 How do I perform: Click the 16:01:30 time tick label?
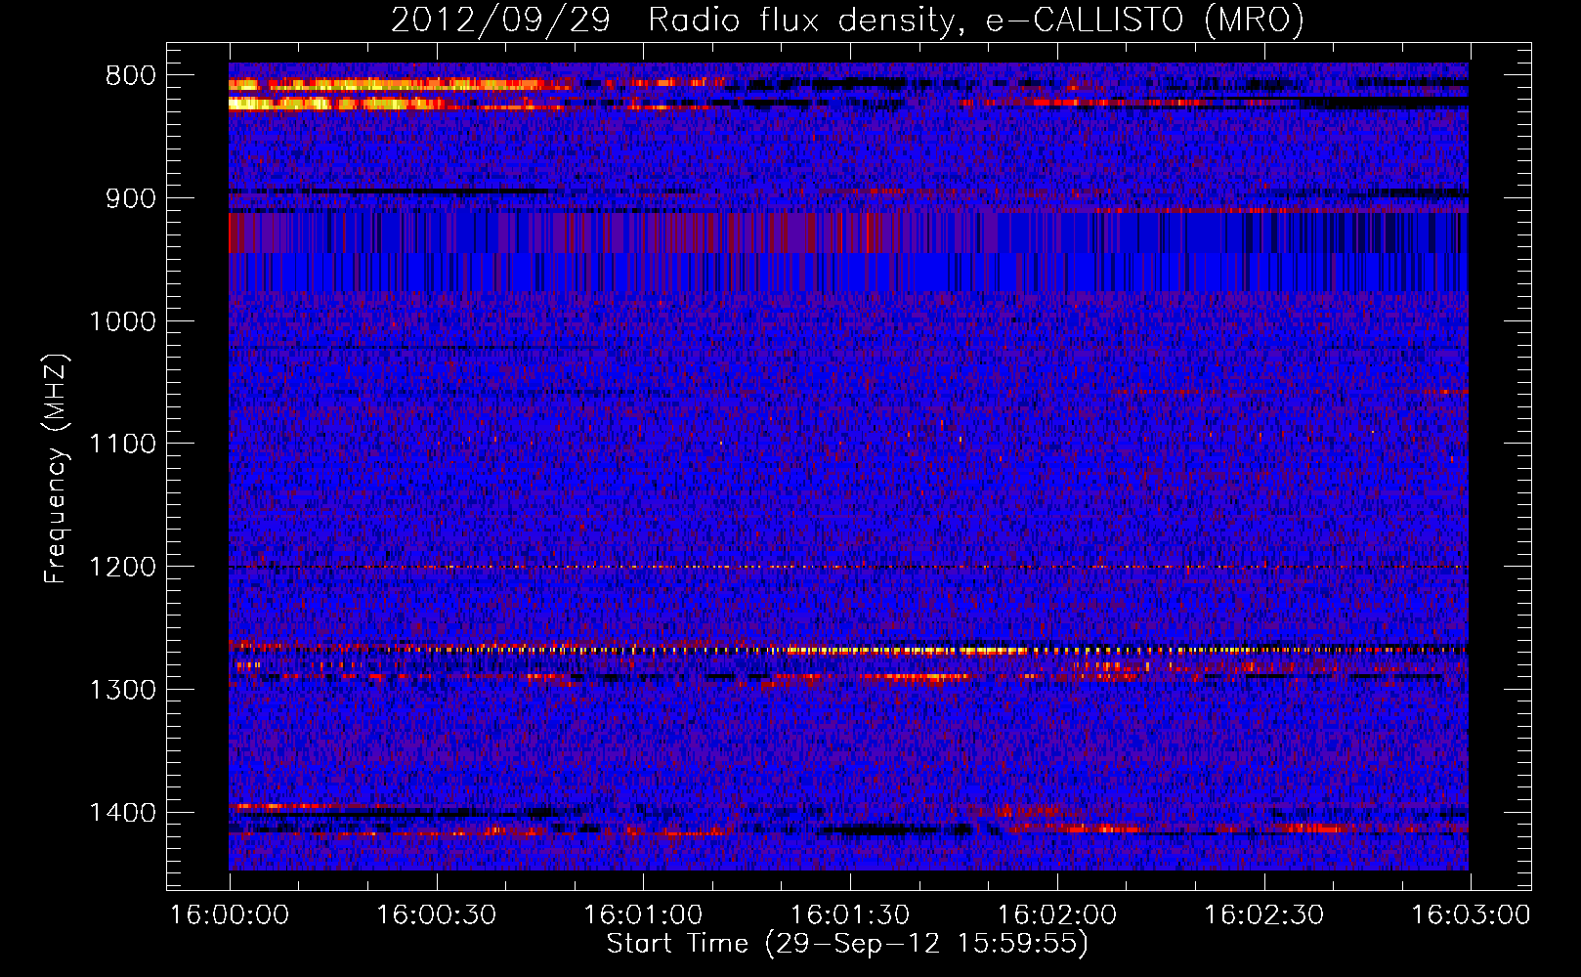(x=850, y=915)
